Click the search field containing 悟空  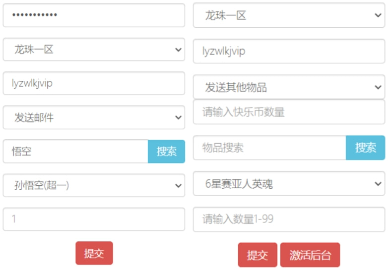[75, 151]
